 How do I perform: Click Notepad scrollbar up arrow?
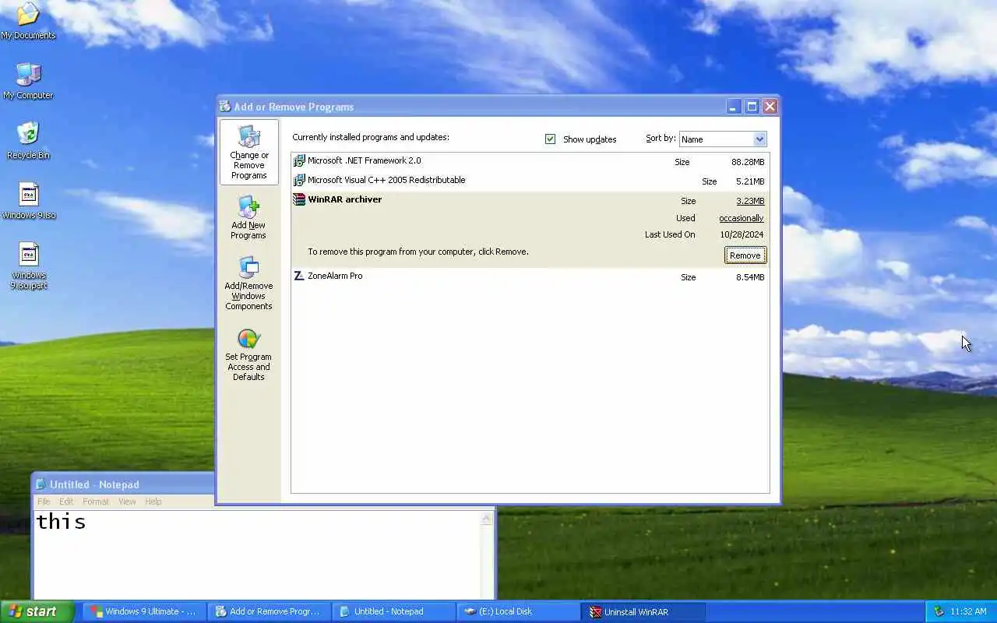click(488, 519)
